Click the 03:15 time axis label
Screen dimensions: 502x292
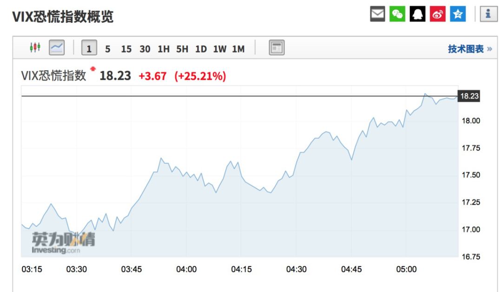click(32, 269)
